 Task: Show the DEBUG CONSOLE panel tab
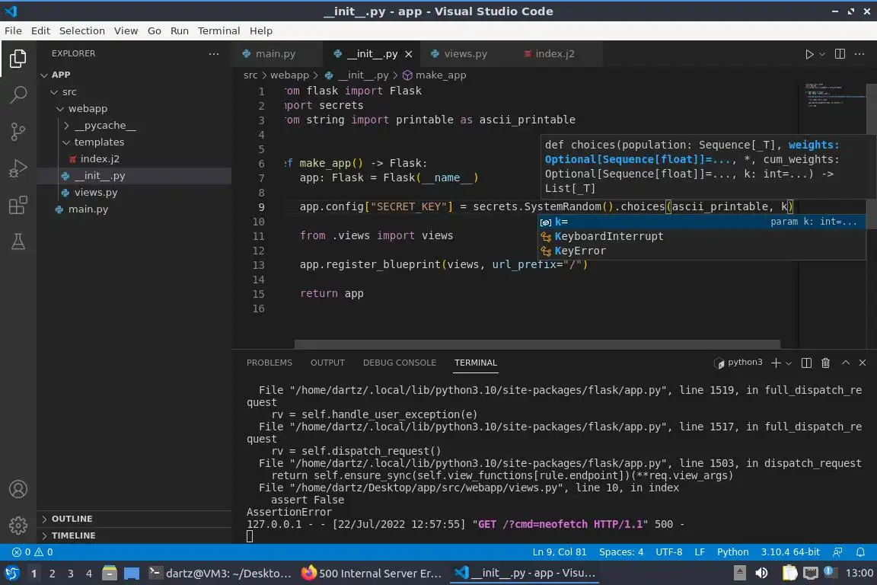point(400,363)
